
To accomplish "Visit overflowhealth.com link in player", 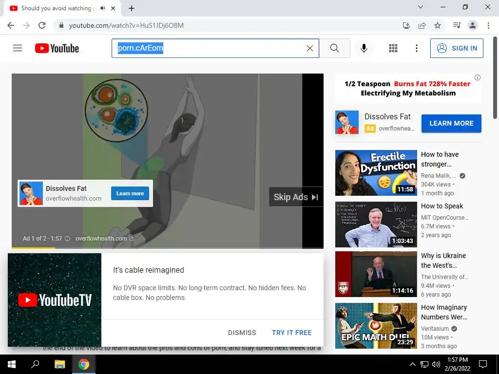I will click(x=104, y=239).
